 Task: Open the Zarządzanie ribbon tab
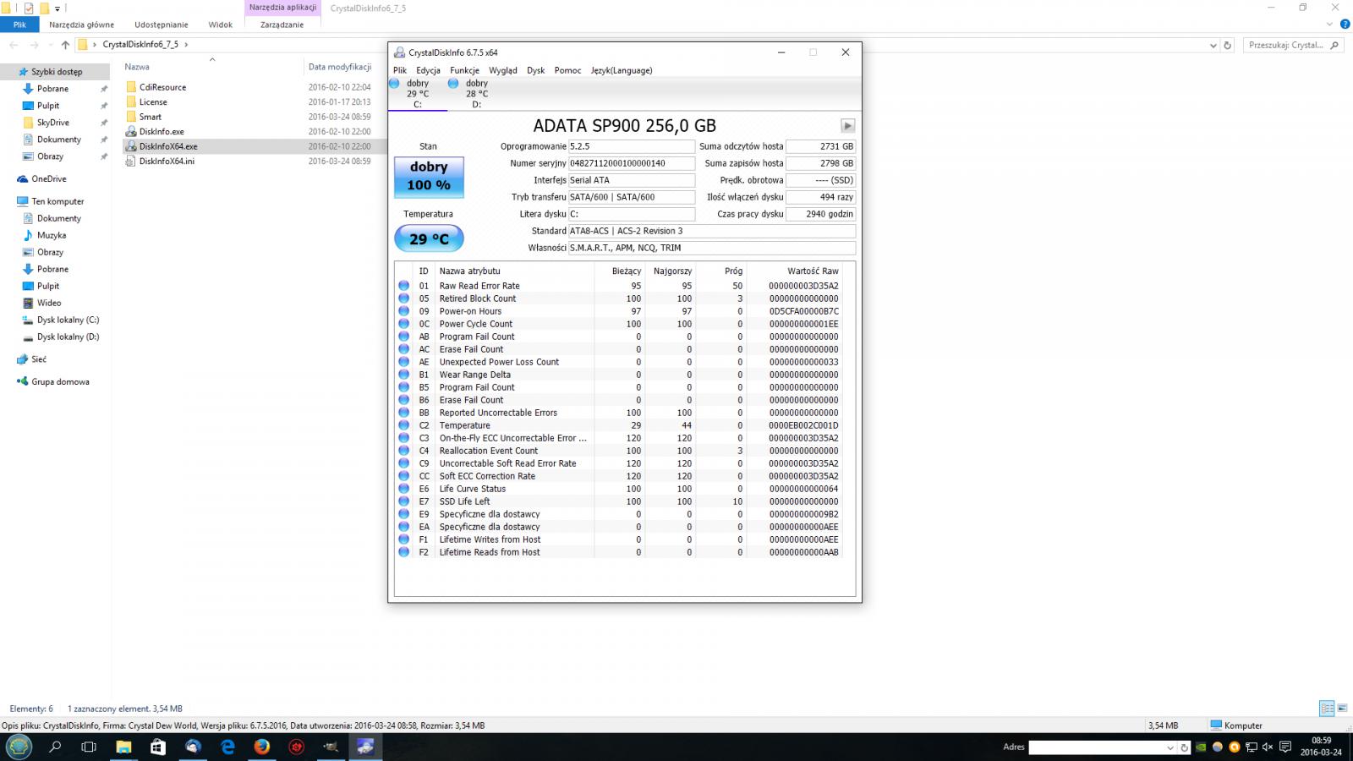click(x=282, y=25)
